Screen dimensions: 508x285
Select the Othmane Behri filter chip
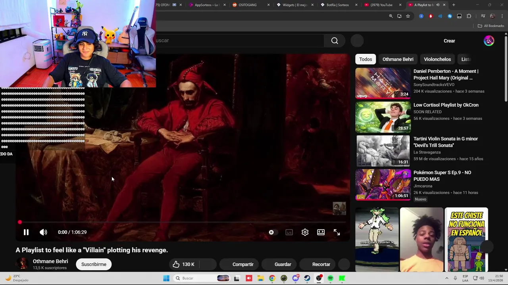click(x=398, y=59)
